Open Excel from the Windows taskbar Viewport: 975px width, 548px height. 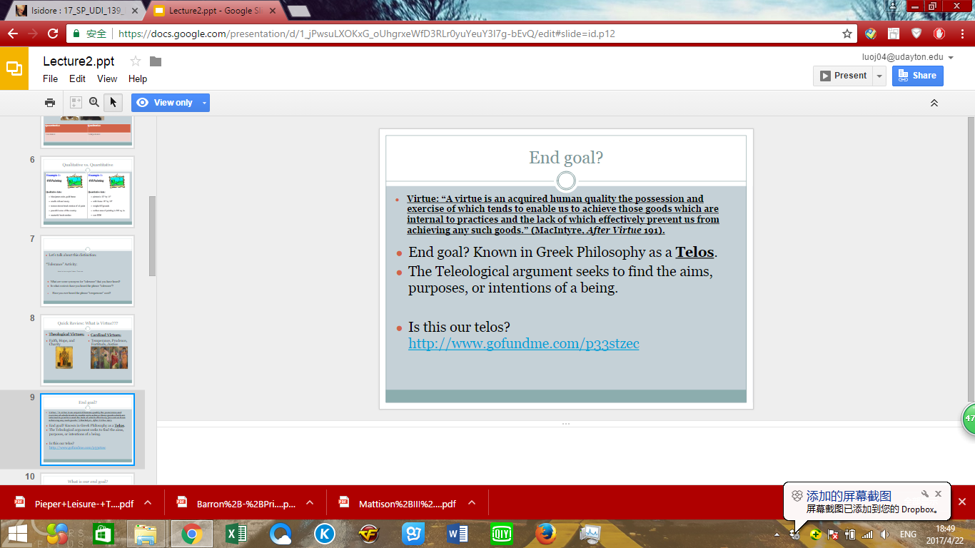click(236, 534)
